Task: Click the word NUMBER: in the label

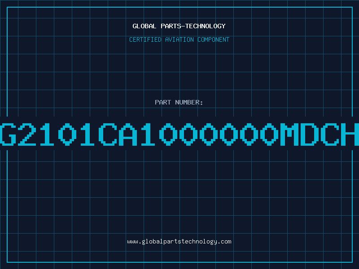Action: tap(189, 102)
